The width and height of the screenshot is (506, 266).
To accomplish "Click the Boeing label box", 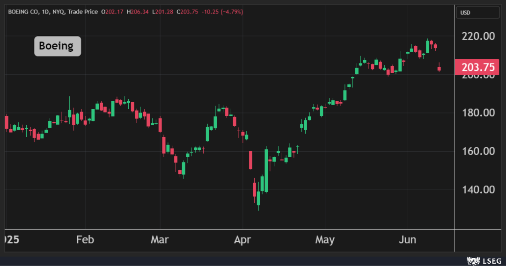I will point(57,46).
